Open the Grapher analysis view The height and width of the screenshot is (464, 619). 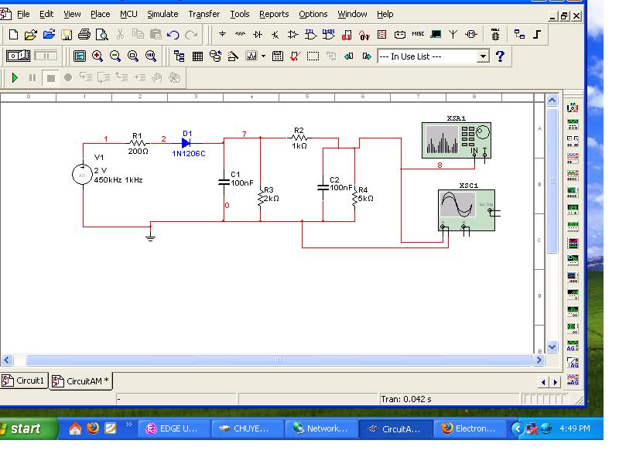(251, 56)
